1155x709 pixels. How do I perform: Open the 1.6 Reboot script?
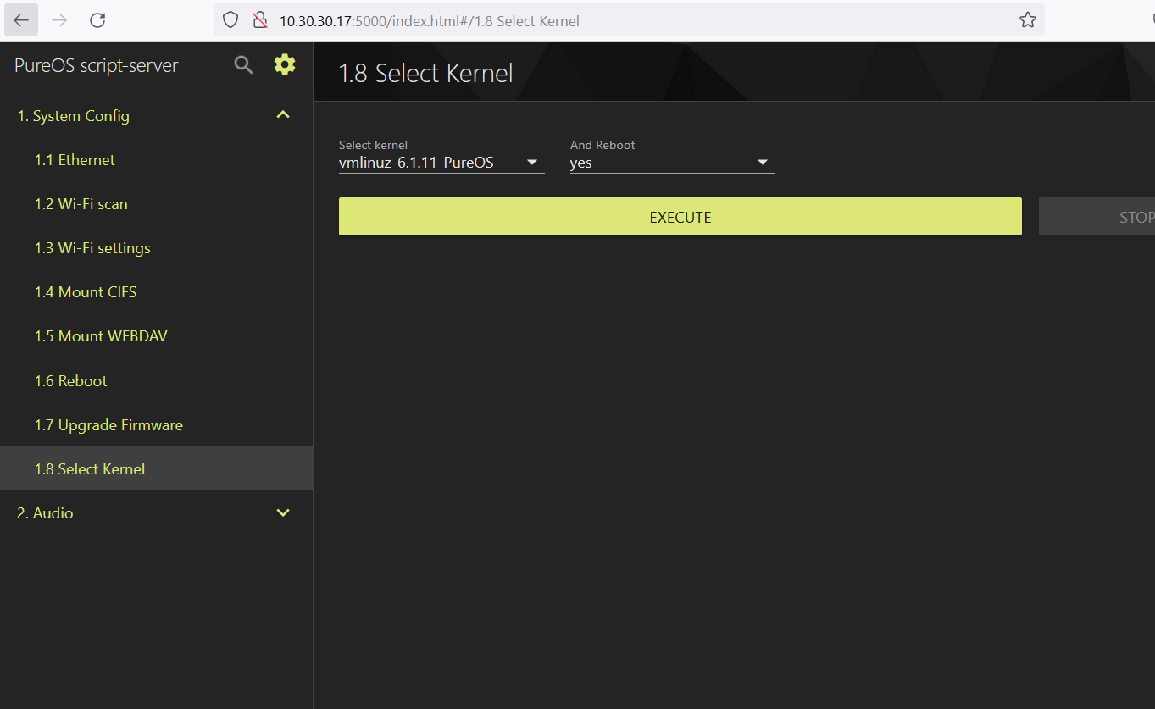tap(70, 381)
